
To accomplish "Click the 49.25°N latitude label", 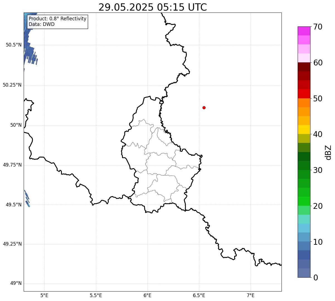I will (x=12, y=244).
